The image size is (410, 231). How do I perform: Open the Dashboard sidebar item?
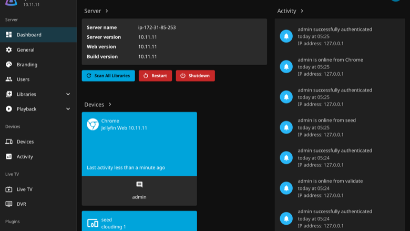38,35
